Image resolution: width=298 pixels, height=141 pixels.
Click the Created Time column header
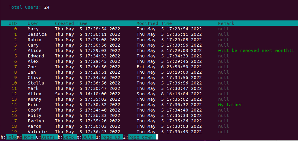point(71,23)
